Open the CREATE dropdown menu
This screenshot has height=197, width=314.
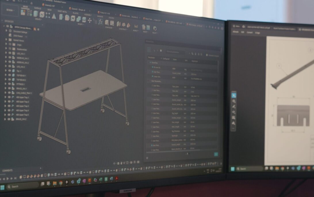(38, 19)
